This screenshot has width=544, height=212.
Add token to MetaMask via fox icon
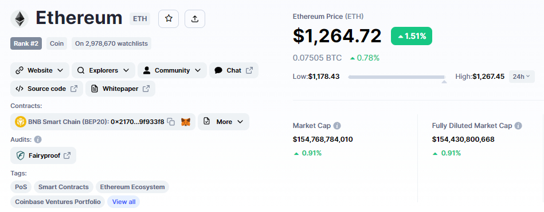coord(186,122)
